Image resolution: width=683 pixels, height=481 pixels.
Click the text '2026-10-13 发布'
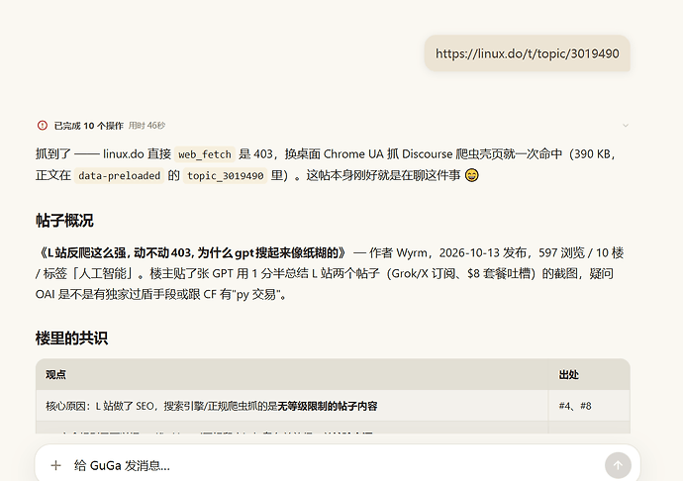pos(483,252)
